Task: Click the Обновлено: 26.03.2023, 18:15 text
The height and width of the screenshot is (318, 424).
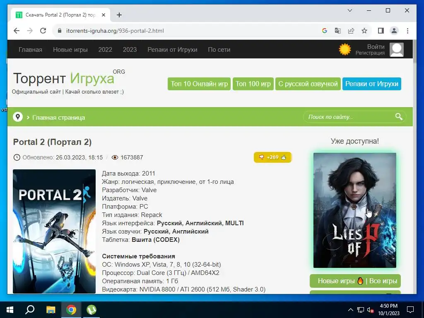Action: [63, 157]
